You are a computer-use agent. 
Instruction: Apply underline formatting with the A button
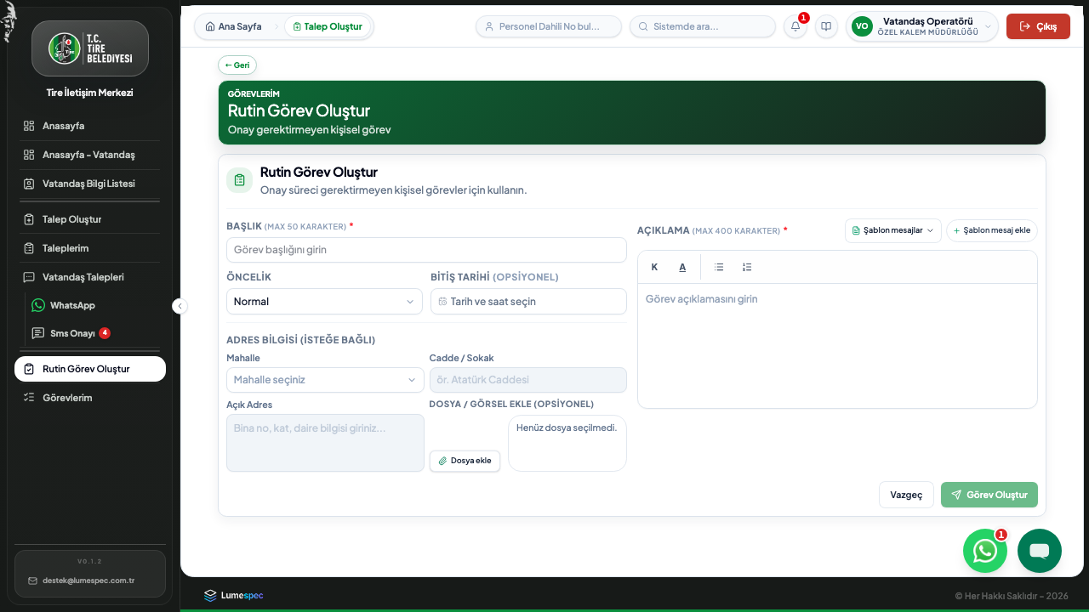(x=682, y=267)
